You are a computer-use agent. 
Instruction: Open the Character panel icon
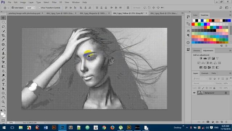click(188, 31)
